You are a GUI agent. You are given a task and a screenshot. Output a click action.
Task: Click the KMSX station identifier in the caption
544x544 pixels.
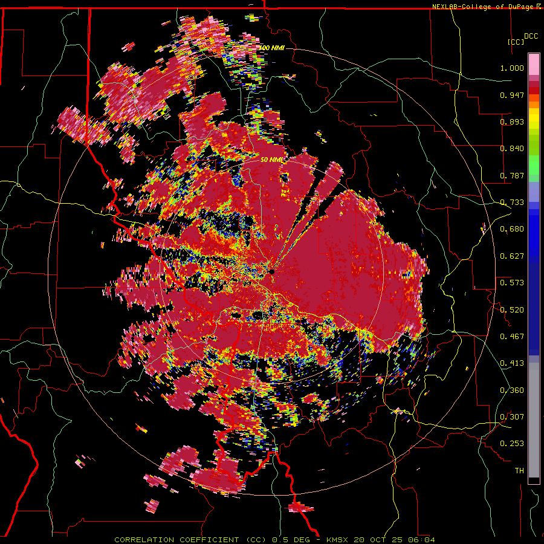click(x=338, y=540)
